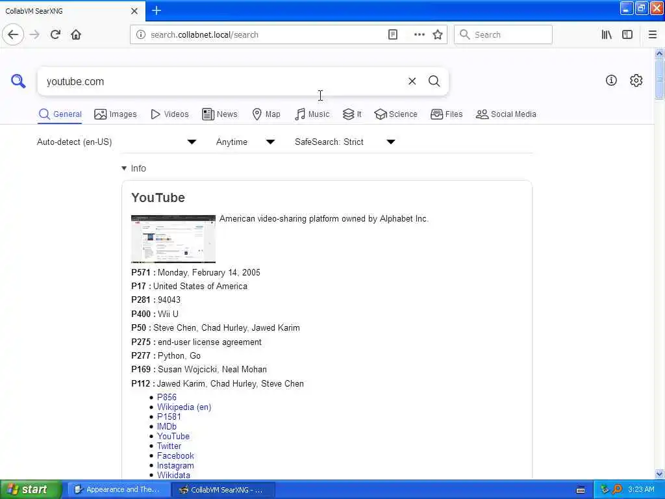665x499 pixels.
Task: Close the CollabVM SearXNG tab
Action: point(134,11)
